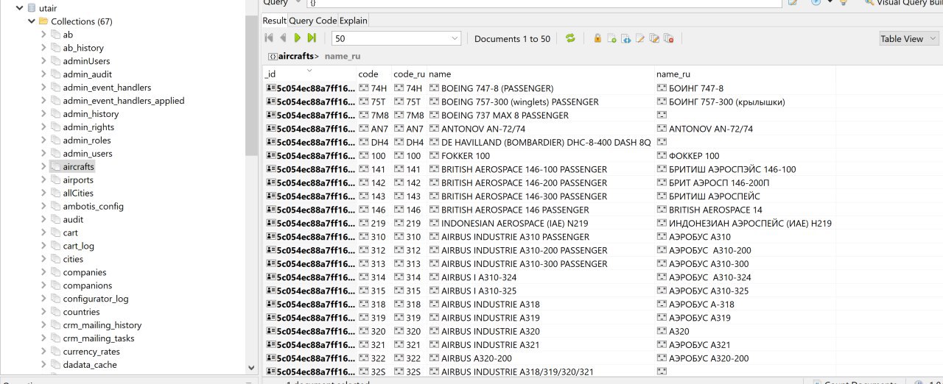Click the collection icon beside admin_roles
Screen dimensions: 943x384
[56, 141]
